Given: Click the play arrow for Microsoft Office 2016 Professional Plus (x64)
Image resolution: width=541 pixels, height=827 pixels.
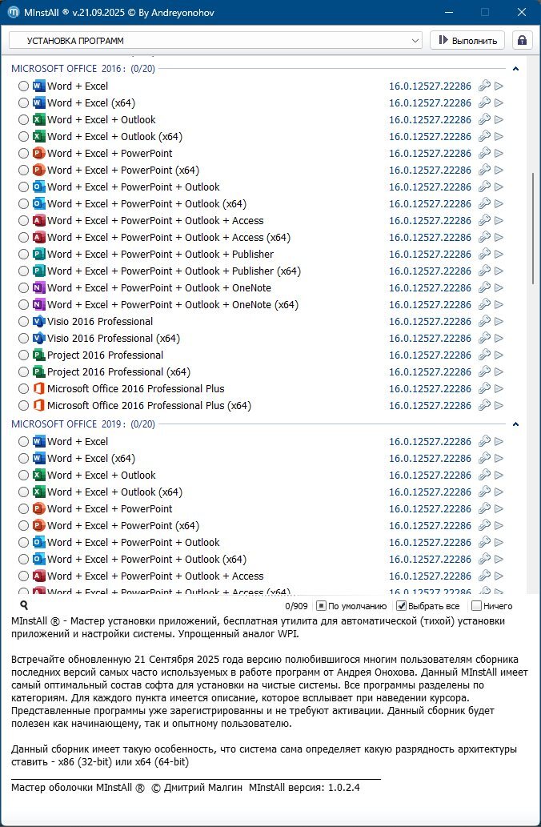Looking at the screenshot, I should pyautogui.click(x=499, y=406).
